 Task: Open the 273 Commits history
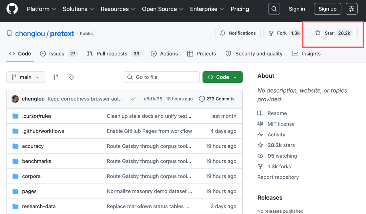coord(217,99)
